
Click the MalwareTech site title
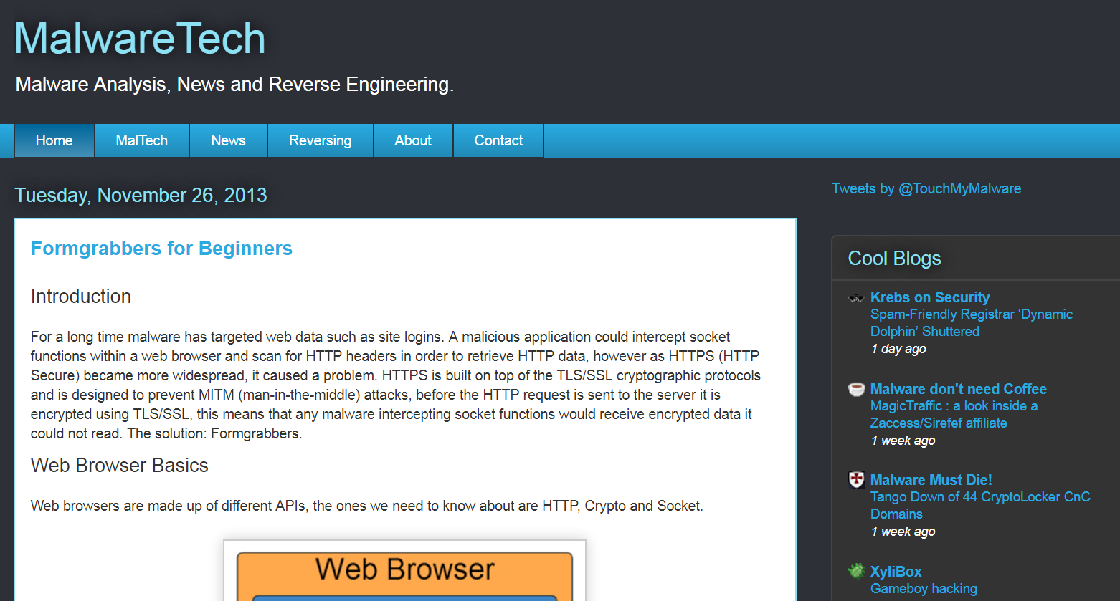[x=140, y=38]
